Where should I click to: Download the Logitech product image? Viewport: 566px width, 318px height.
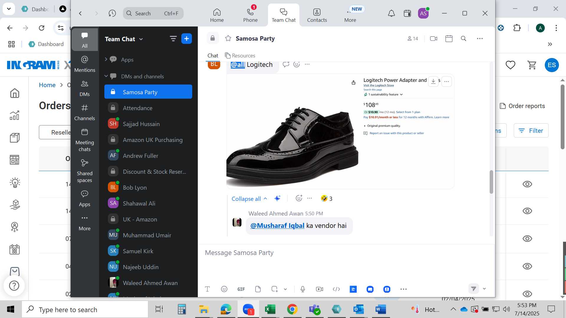pyautogui.click(x=433, y=82)
